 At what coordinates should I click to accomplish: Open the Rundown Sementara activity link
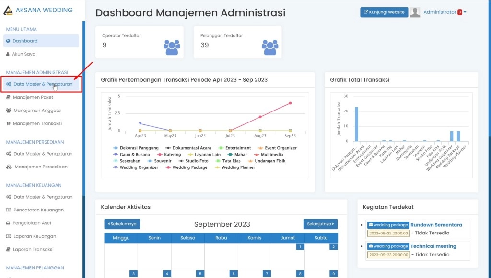436,225
